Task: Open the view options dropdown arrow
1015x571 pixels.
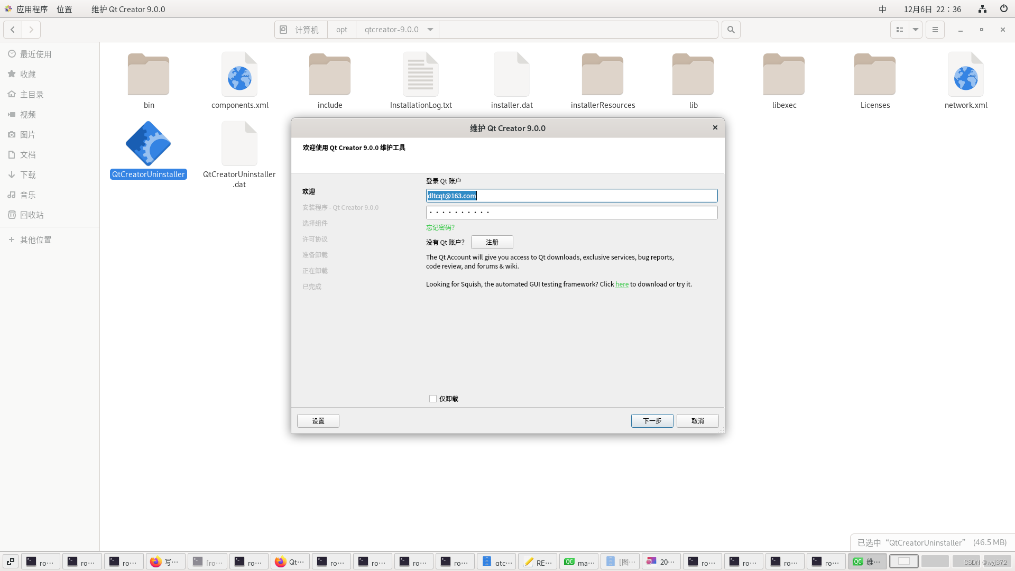Action: click(915, 30)
